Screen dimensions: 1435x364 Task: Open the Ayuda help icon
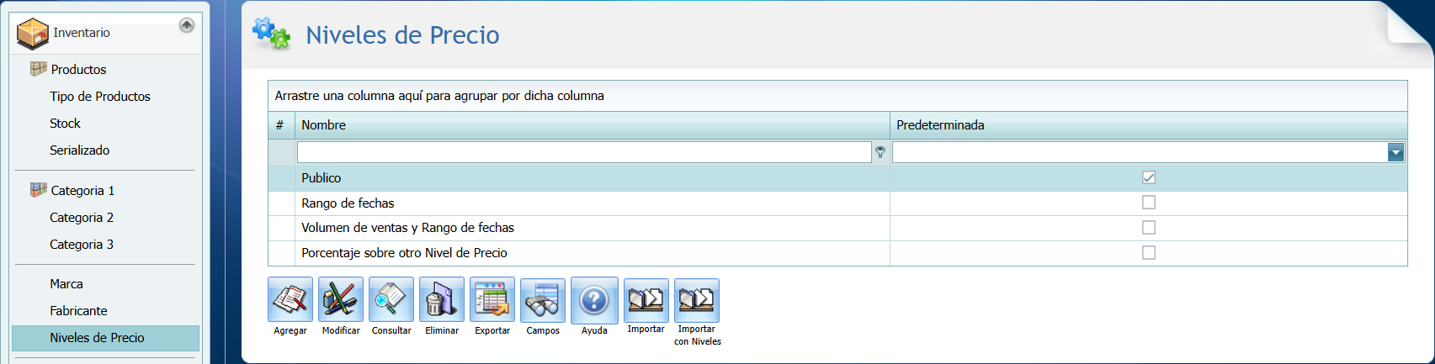(x=594, y=300)
